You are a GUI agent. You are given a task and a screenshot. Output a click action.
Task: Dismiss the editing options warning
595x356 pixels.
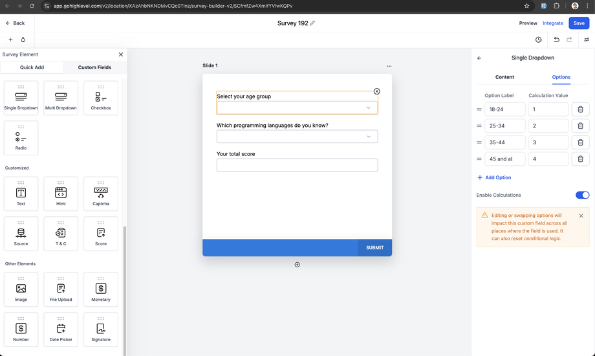pos(581,216)
